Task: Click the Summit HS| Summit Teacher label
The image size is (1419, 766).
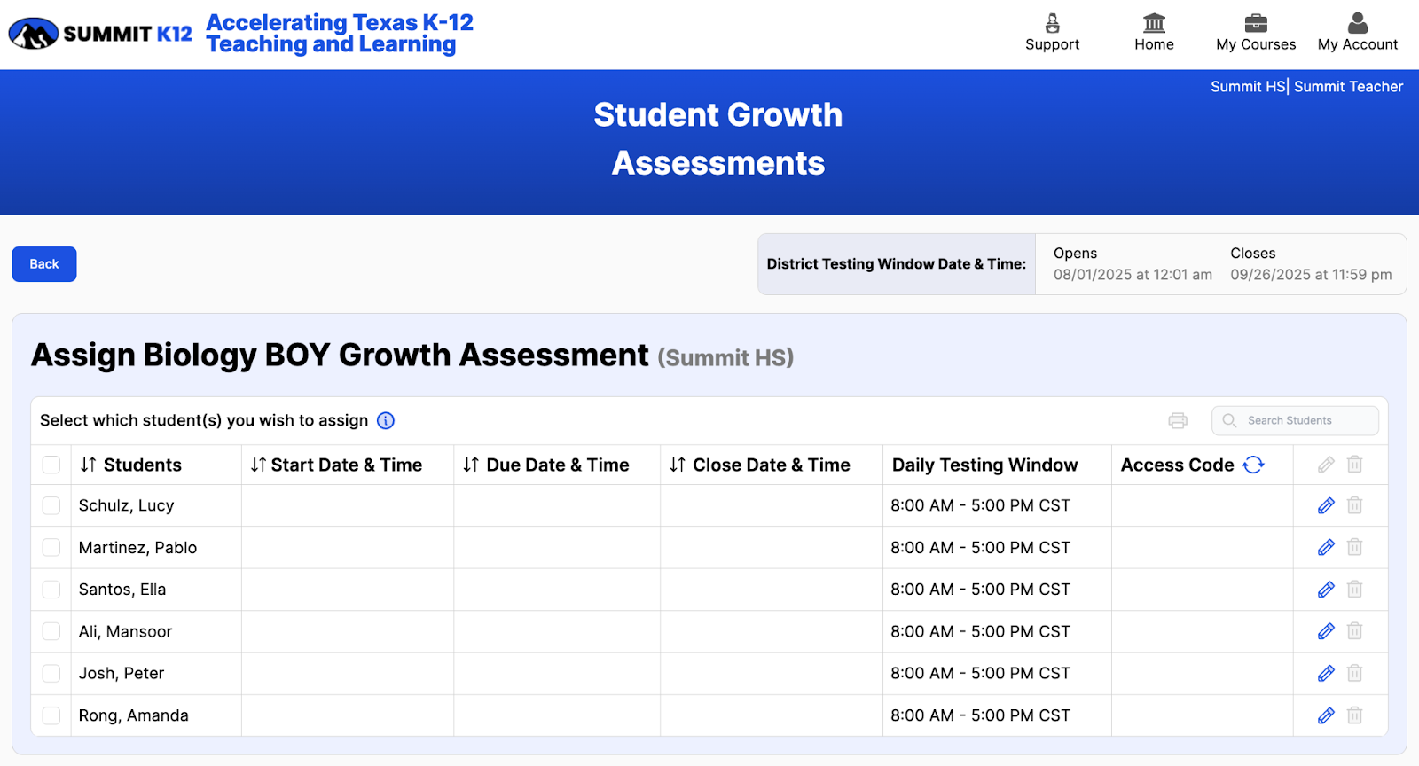Action: click(1306, 86)
